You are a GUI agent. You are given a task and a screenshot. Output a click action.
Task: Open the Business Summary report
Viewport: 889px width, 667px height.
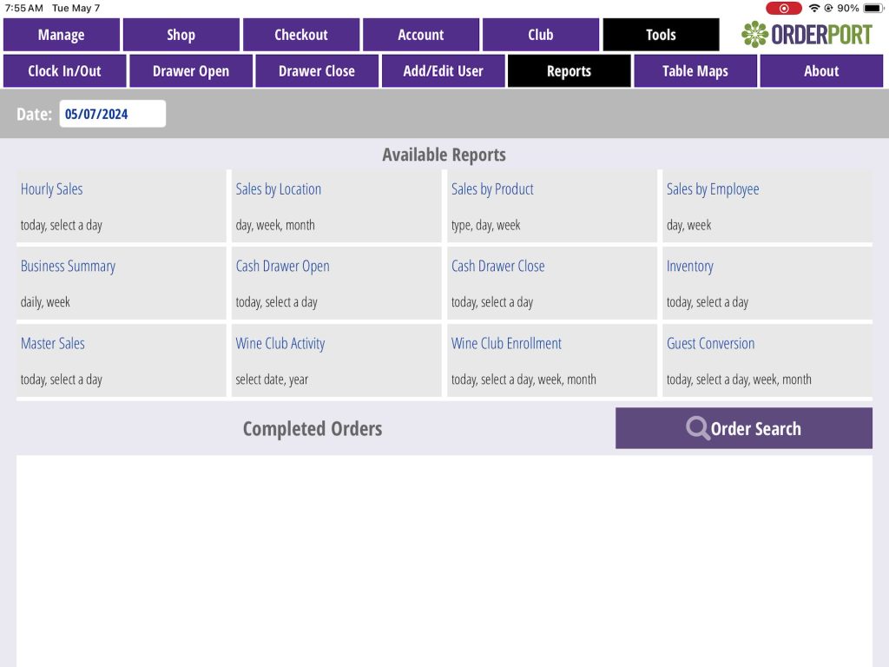coord(68,267)
